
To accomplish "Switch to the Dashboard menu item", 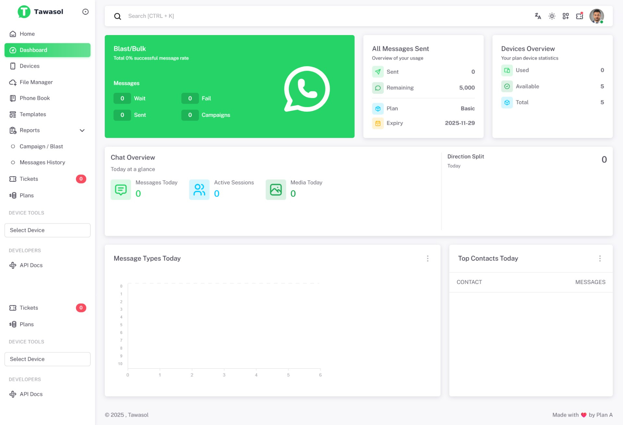I will tap(33, 50).
